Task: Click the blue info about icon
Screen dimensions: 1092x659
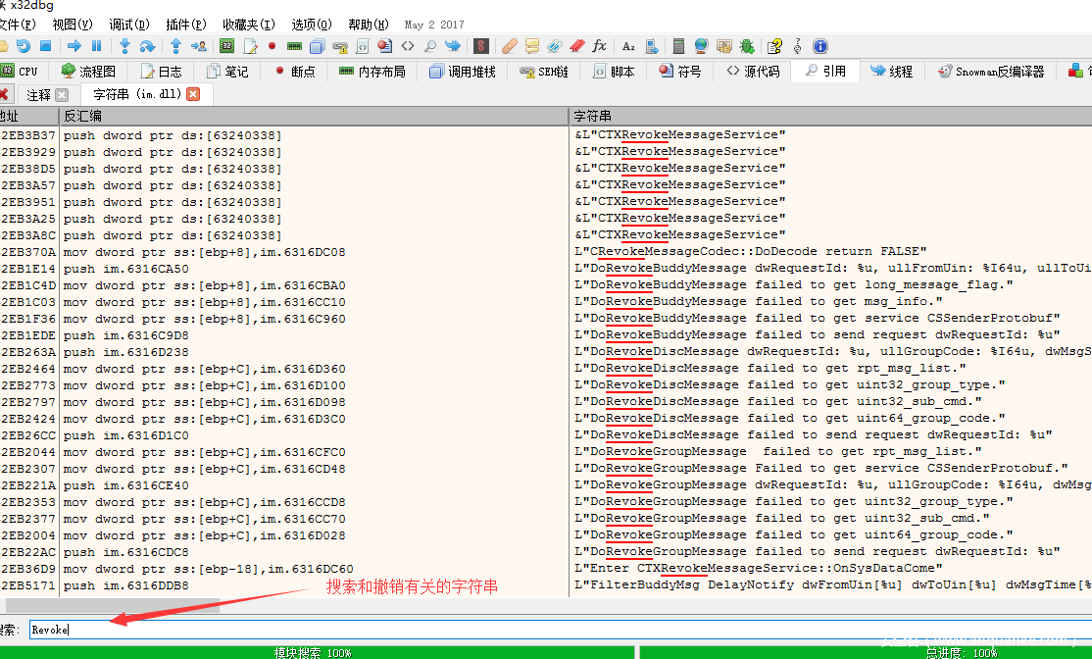Action: (x=820, y=46)
